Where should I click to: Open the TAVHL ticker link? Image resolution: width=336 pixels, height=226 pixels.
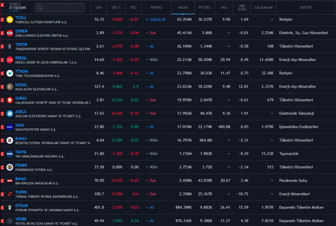click(21, 152)
